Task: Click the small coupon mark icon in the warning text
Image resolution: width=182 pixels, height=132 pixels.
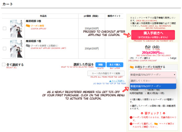Action: [x=156, y=124]
